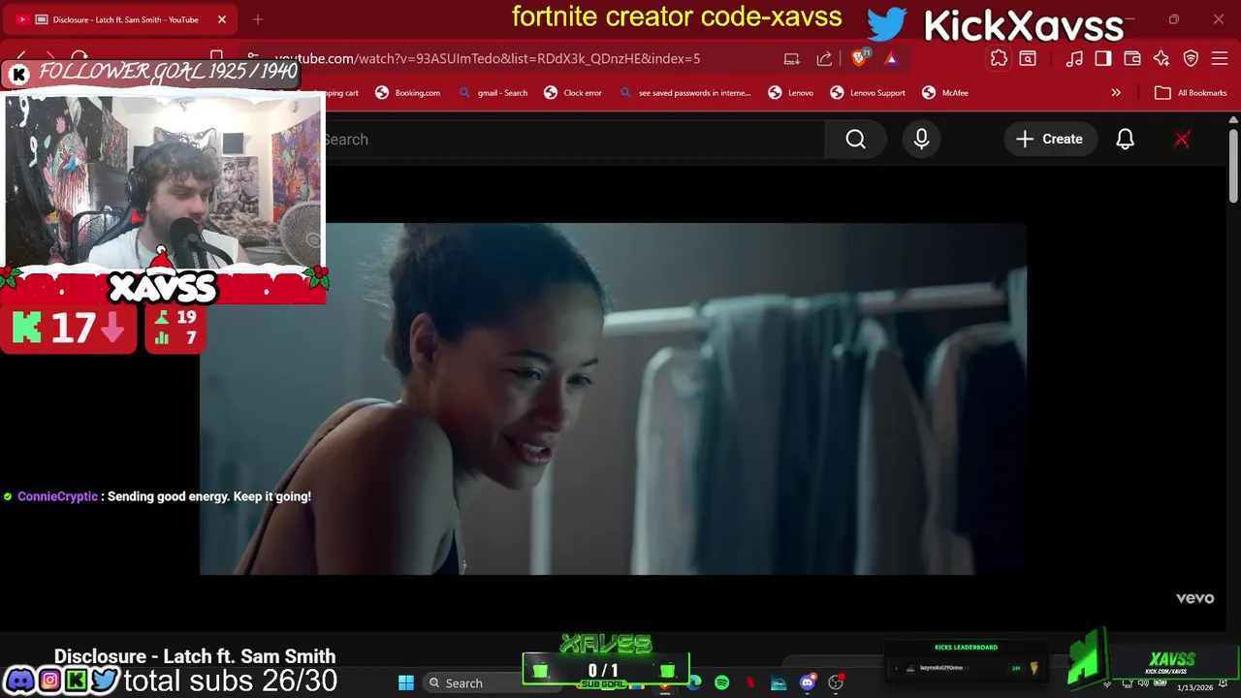Open a new browser tab
This screenshot has width=1241, height=698.
click(x=258, y=19)
